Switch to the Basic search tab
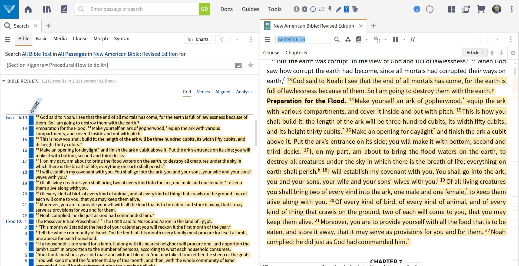This screenshot has width=519, height=266. click(x=41, y=39)
